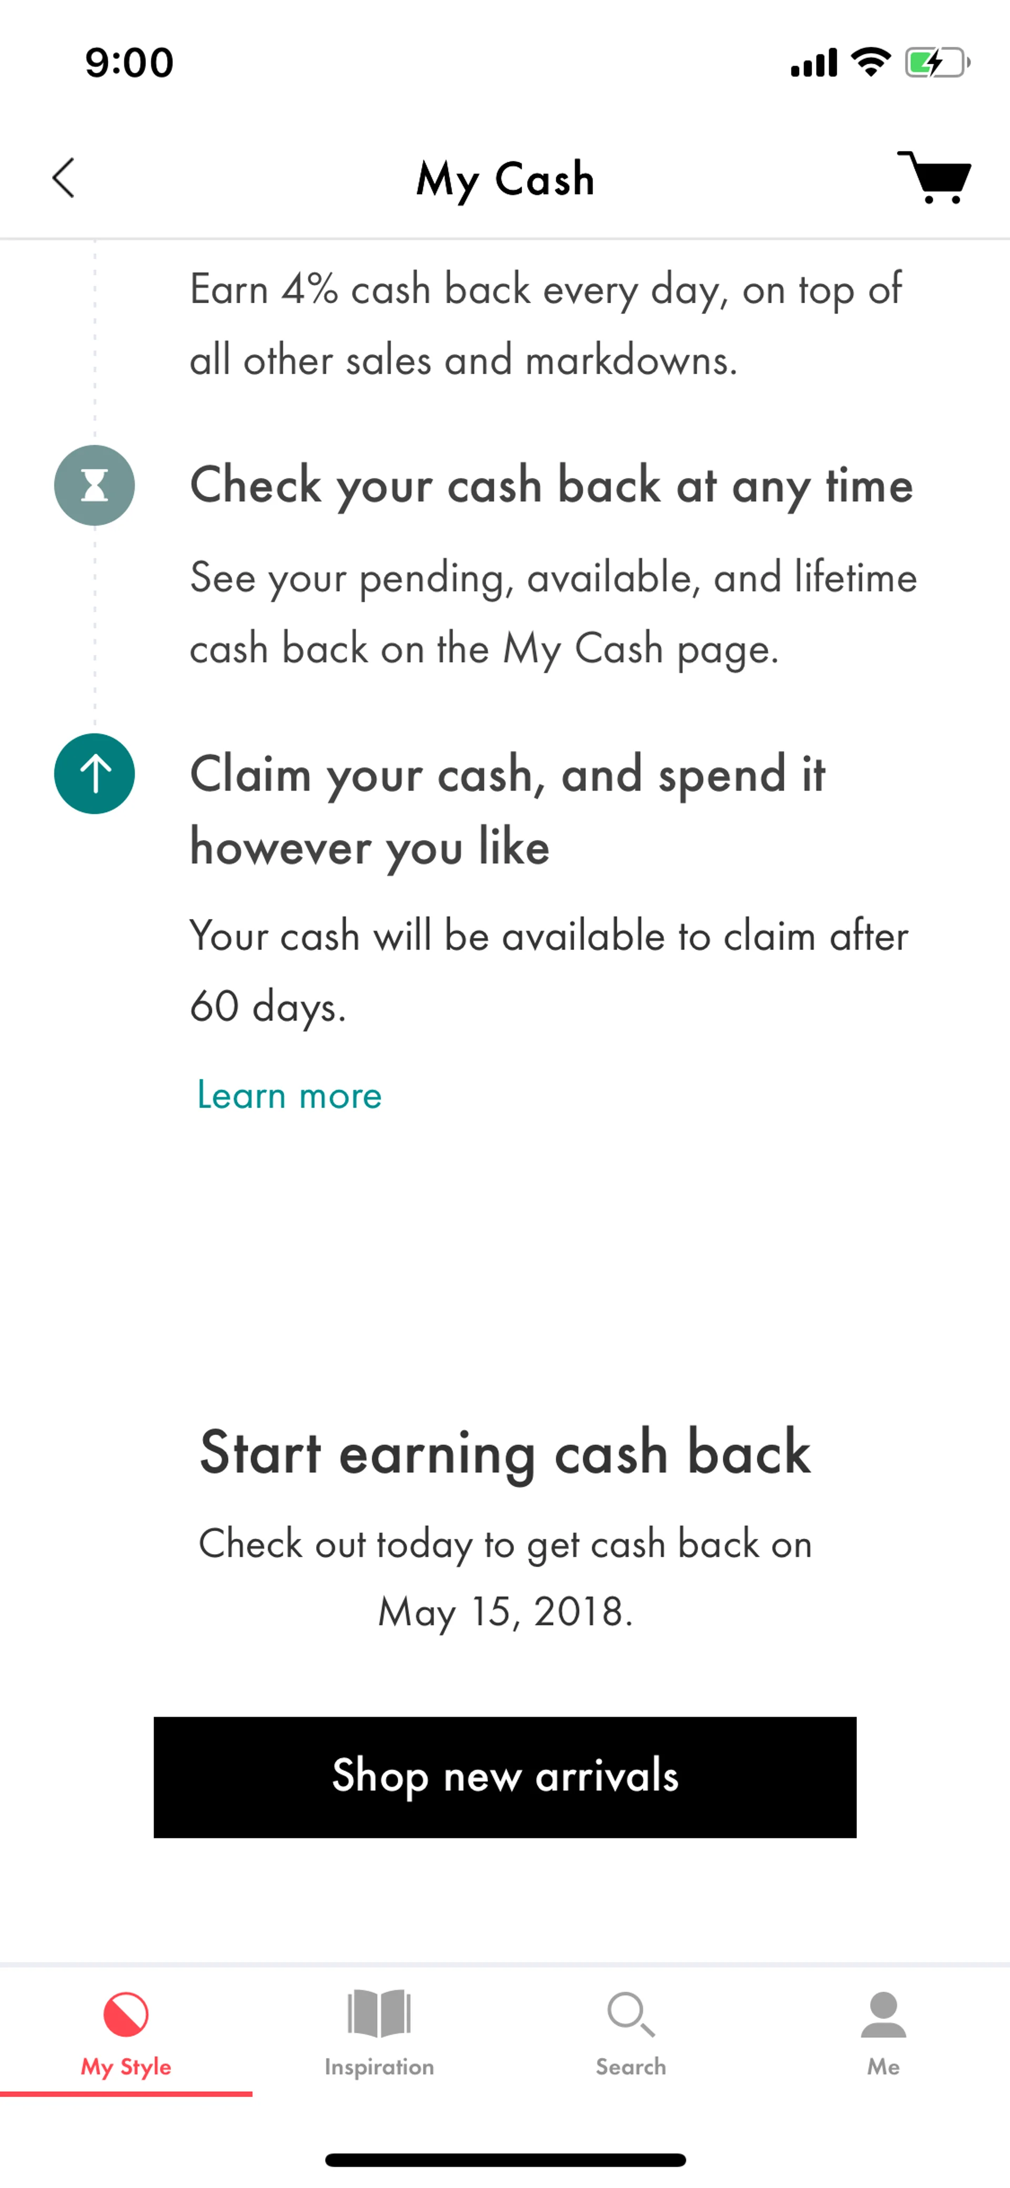This screenshot has width=1010, height=2188.
Task: Tap the back arrow chevron
Action: click(64, 177)
